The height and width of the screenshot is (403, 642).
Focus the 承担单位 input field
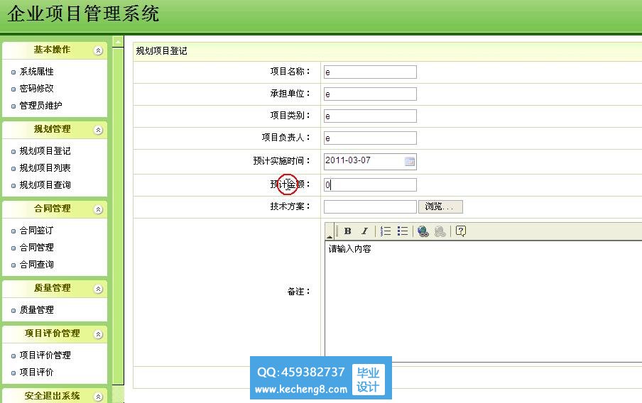(x=370, y=94)
